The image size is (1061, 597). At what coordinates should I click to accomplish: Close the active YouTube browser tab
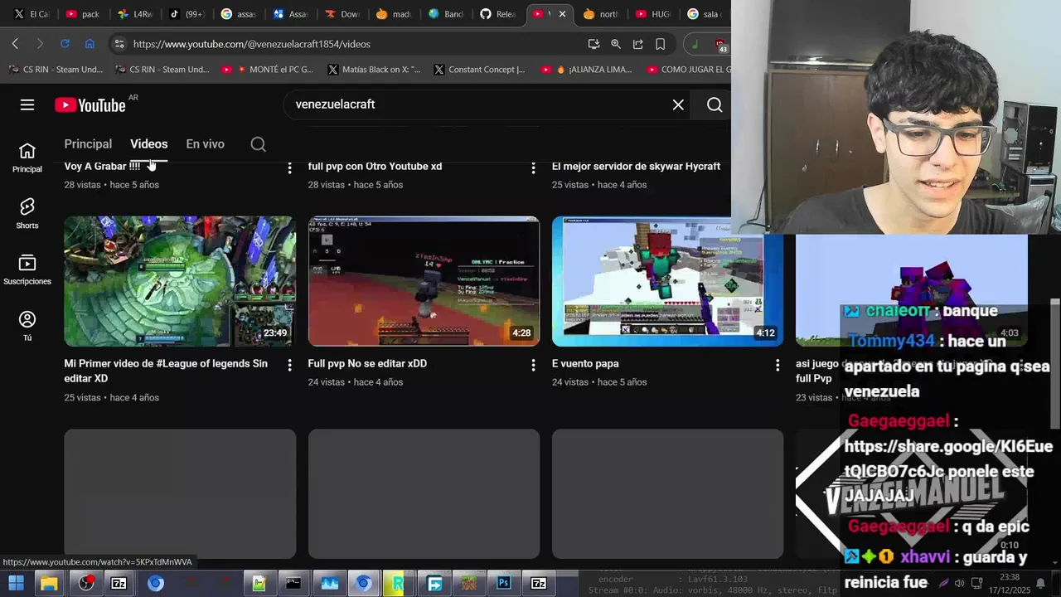(x=562, y=14)
